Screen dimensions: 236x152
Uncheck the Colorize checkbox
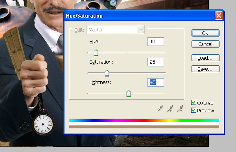point(194,103)
